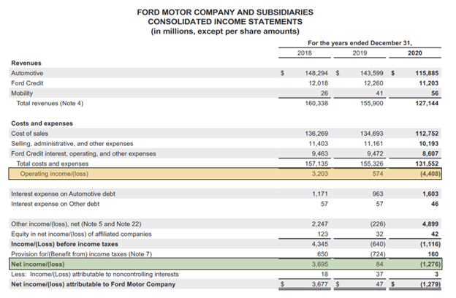
Task: Select Automotive 2020 value 115,885
Action: pos(427,73)
